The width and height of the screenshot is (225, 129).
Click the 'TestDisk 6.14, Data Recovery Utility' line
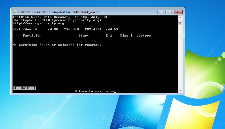click(x=61, y=17)
